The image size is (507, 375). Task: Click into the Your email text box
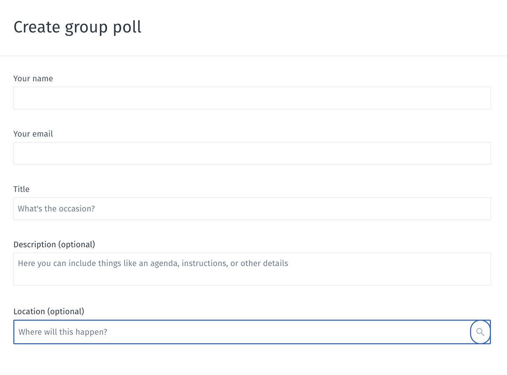tap(252, 154)
